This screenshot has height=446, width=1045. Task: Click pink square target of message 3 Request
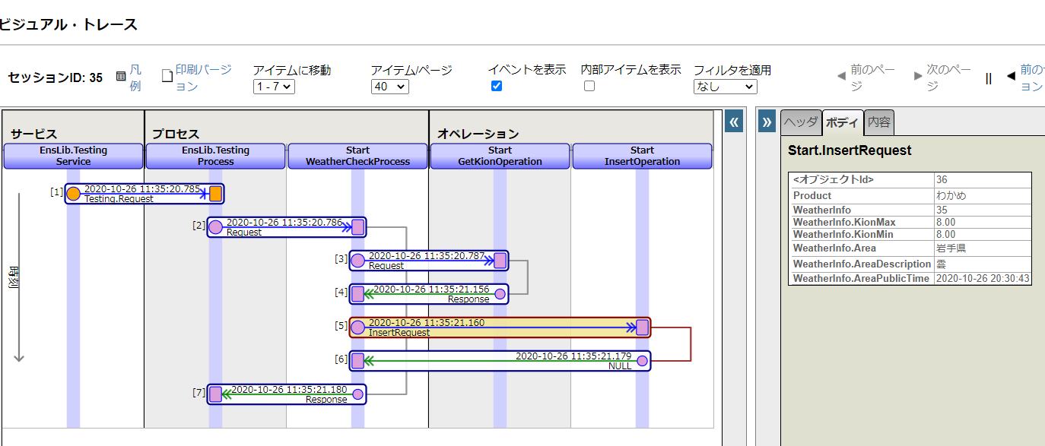point(500,261)
